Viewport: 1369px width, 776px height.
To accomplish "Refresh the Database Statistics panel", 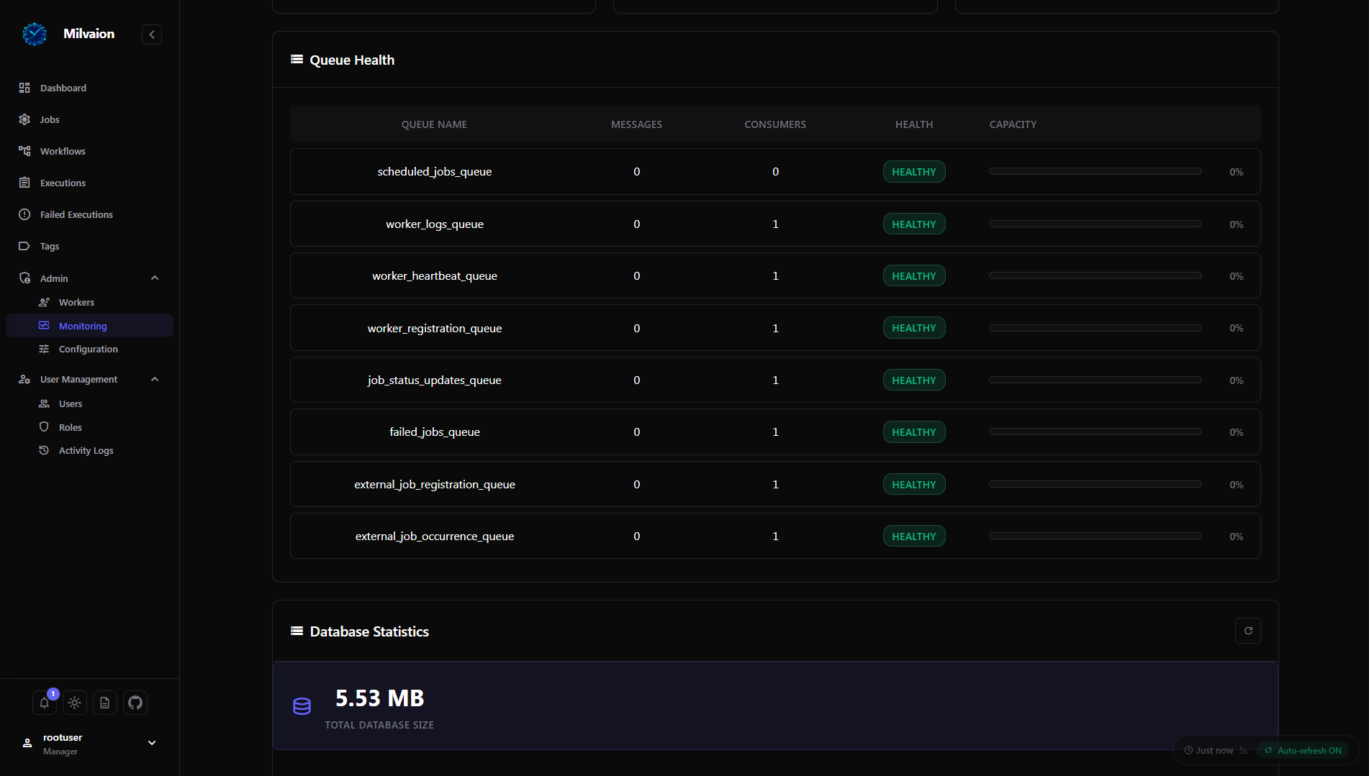I will pos(1248,631).
